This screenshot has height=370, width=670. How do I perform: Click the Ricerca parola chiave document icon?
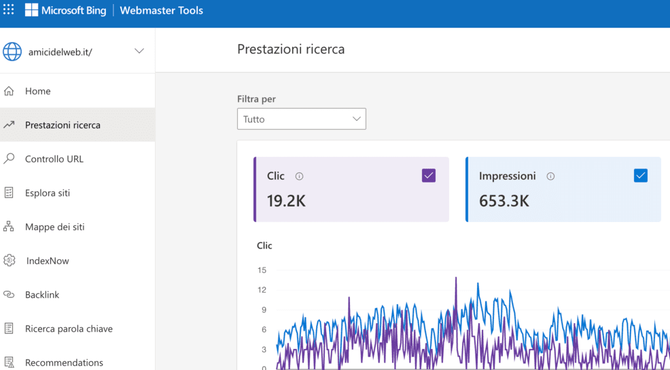click(x=9, y=328)
